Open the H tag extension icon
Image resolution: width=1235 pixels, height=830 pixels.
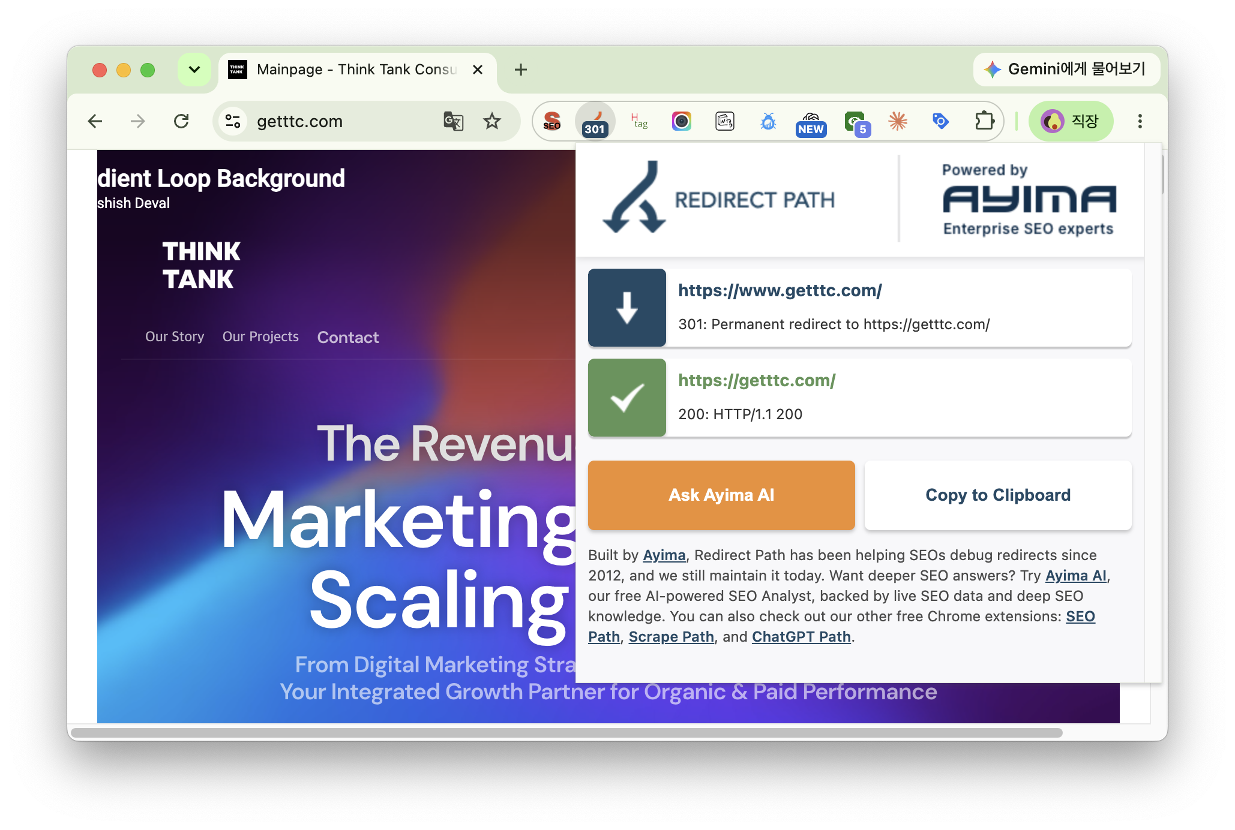639,121
